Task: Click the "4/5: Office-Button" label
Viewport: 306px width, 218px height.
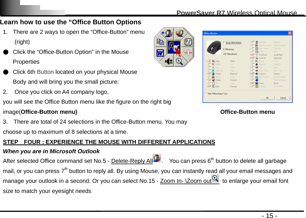Action: (230, 54)
